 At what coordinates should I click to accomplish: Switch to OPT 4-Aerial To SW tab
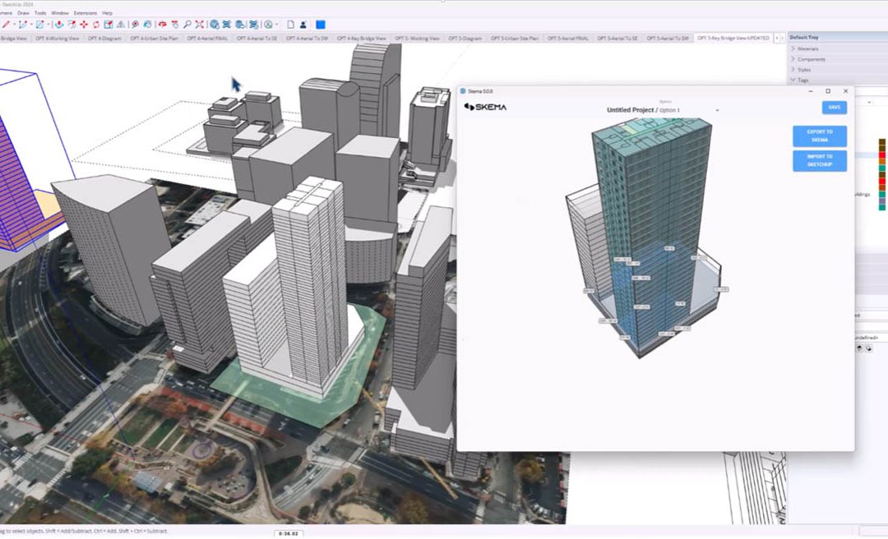[307, 39]
